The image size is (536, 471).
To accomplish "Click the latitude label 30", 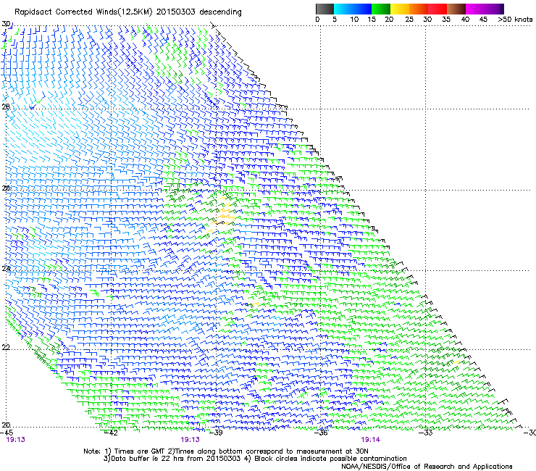I will (x=6, y=24).
